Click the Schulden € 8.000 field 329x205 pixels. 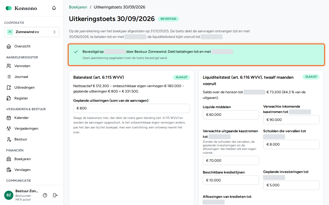click(291, 145)
